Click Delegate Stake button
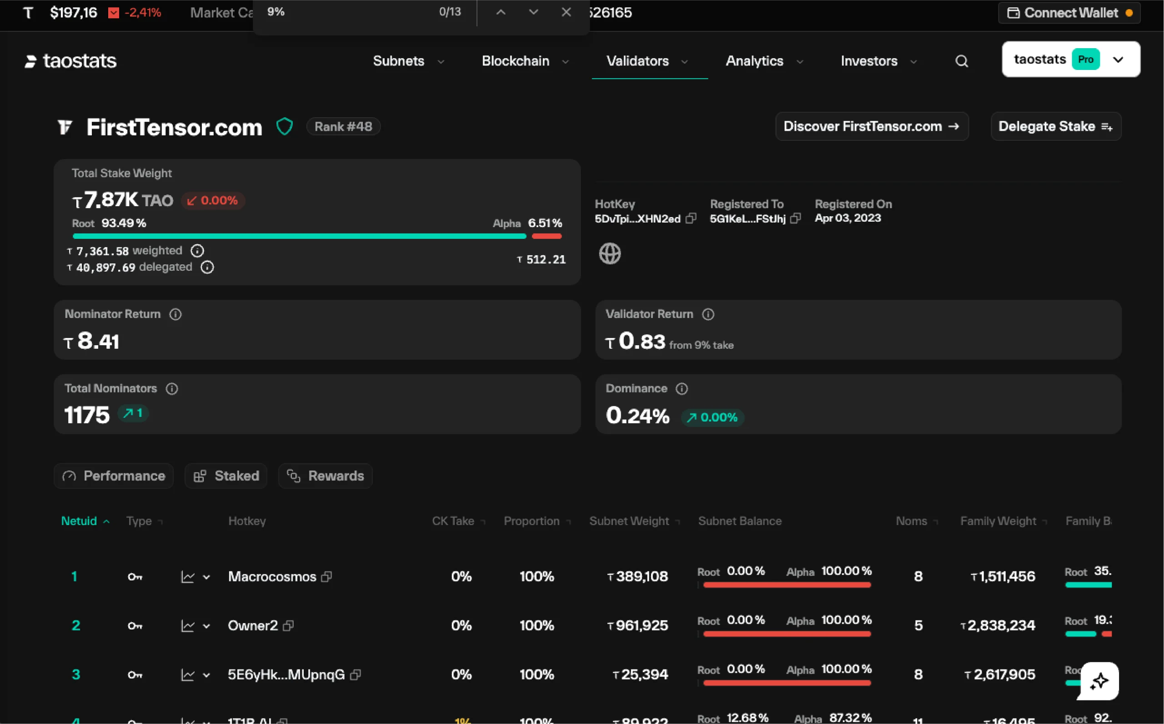The height and width of the screenshot is (724, 1164). tap(1056, 126)
